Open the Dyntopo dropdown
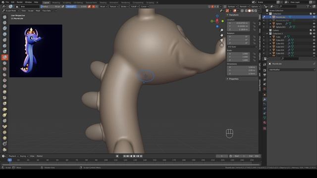The width and height of the screenshot is (317, 178). [x=232, y=6]
